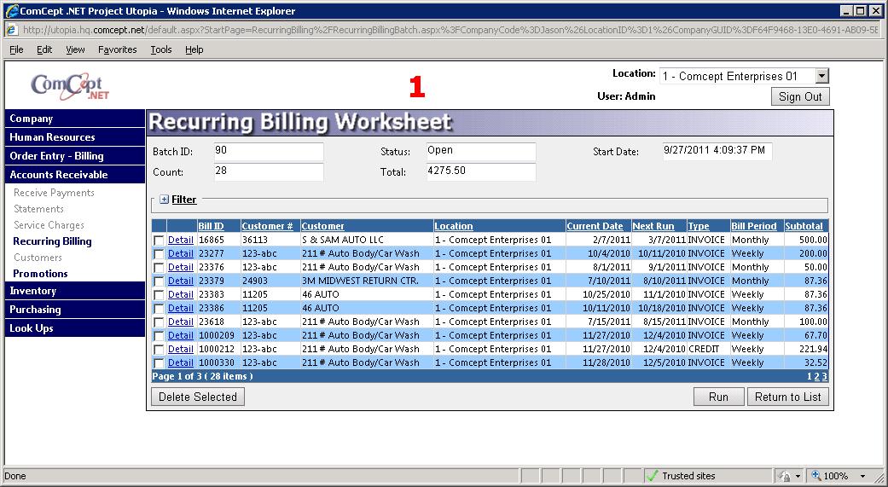
Task: Open the Favorites menu
Action: (117, 49)
